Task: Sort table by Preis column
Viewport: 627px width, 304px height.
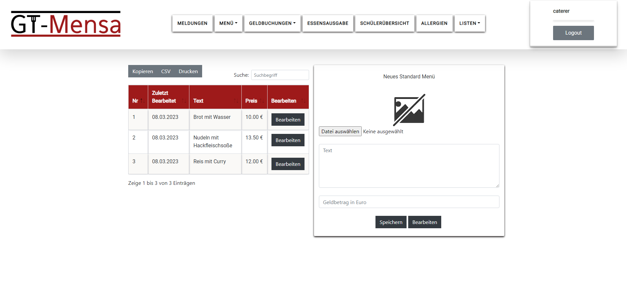Action: pos(254,101)
